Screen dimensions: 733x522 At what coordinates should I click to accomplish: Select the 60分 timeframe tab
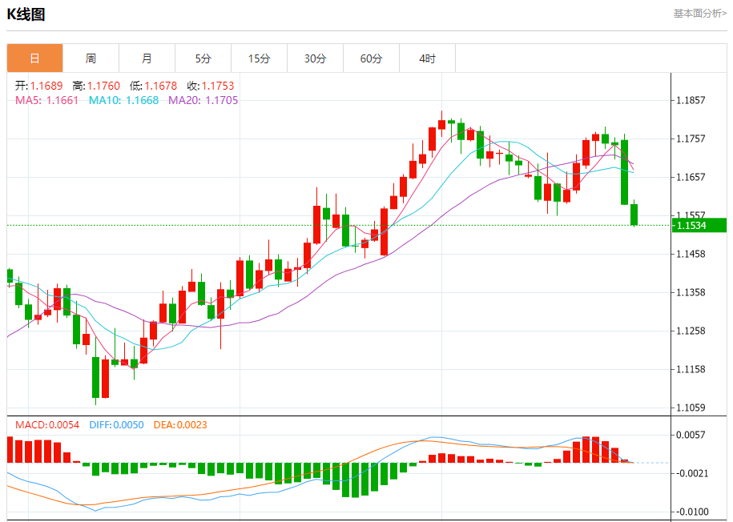[x=371, y=58]
